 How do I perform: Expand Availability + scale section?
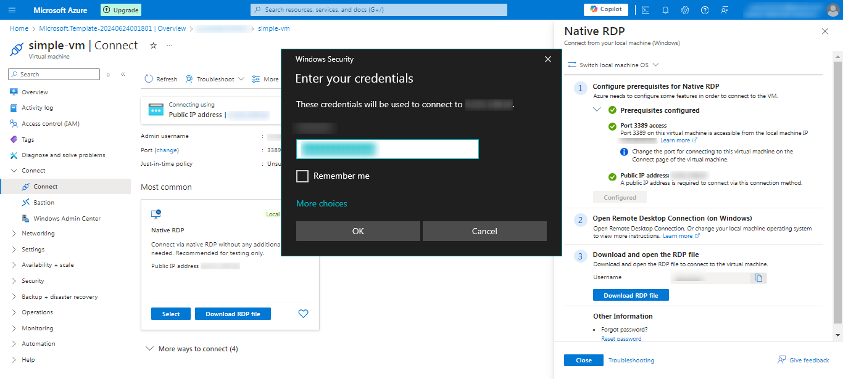[x=14, y=265]
